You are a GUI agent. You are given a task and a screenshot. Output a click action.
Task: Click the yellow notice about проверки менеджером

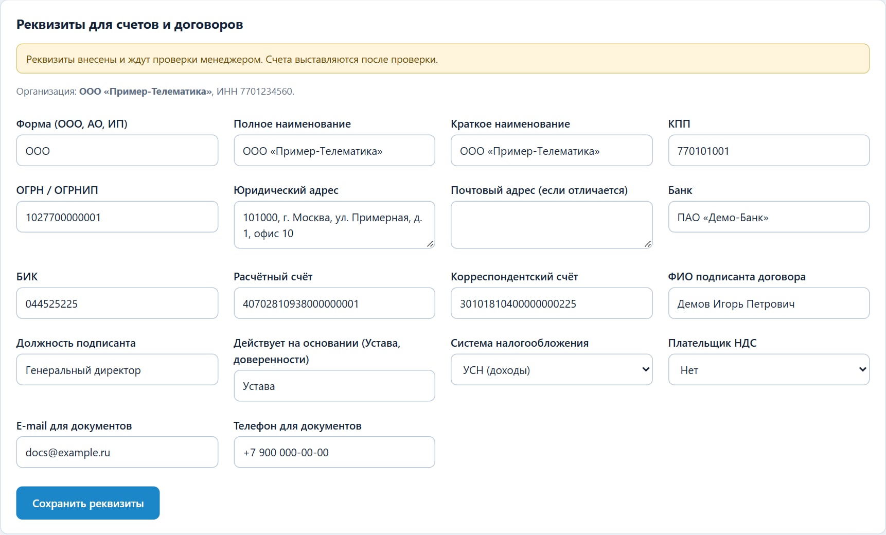(443, 59)
